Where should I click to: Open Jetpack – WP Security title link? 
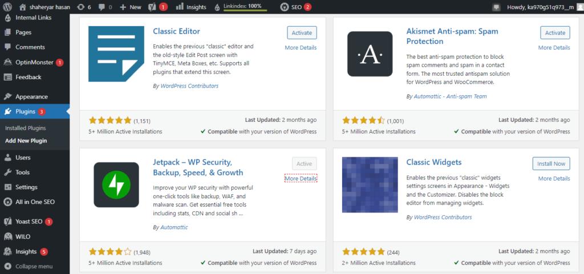(198, 167)
